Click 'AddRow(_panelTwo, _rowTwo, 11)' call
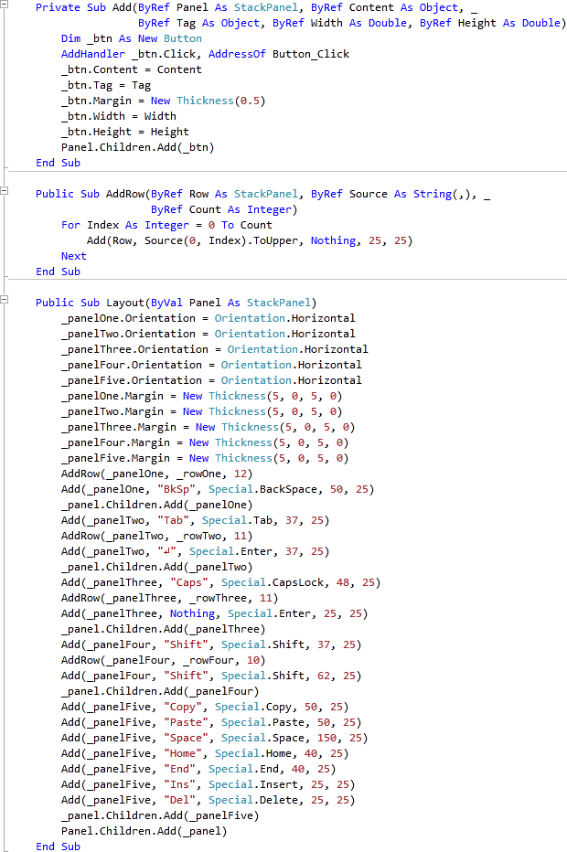 click(x=157, y=536)
